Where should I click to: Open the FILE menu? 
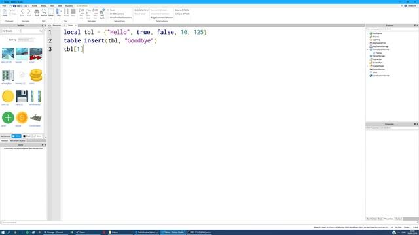point(4,6)
